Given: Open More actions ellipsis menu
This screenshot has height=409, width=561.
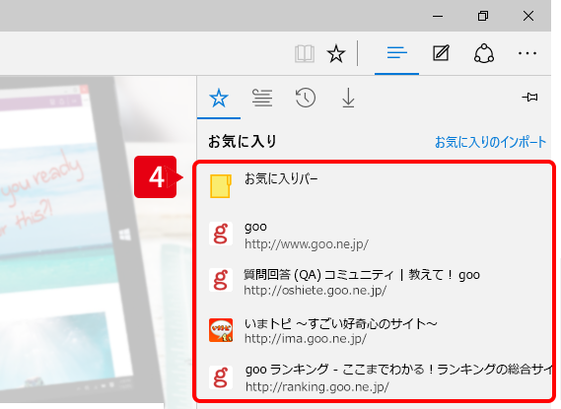Looking at the screenshot, I should 527,53.
